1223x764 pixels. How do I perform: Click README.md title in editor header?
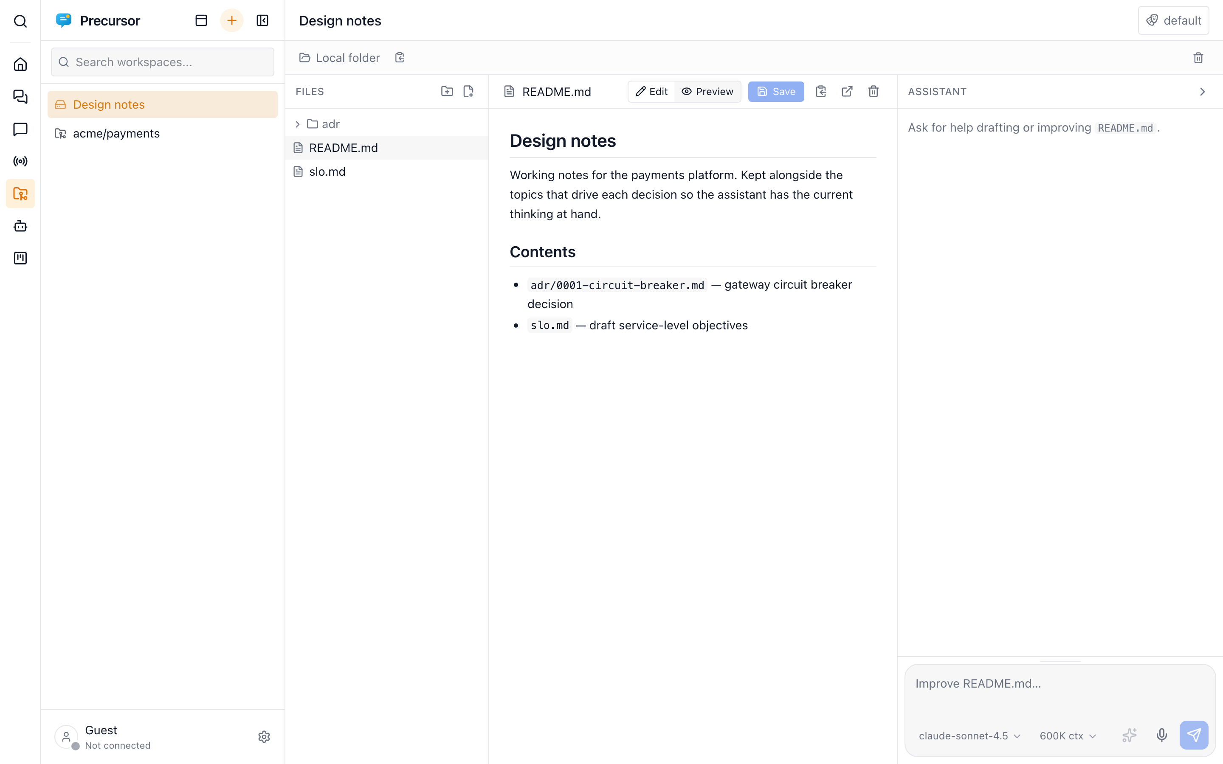(556, 91)
